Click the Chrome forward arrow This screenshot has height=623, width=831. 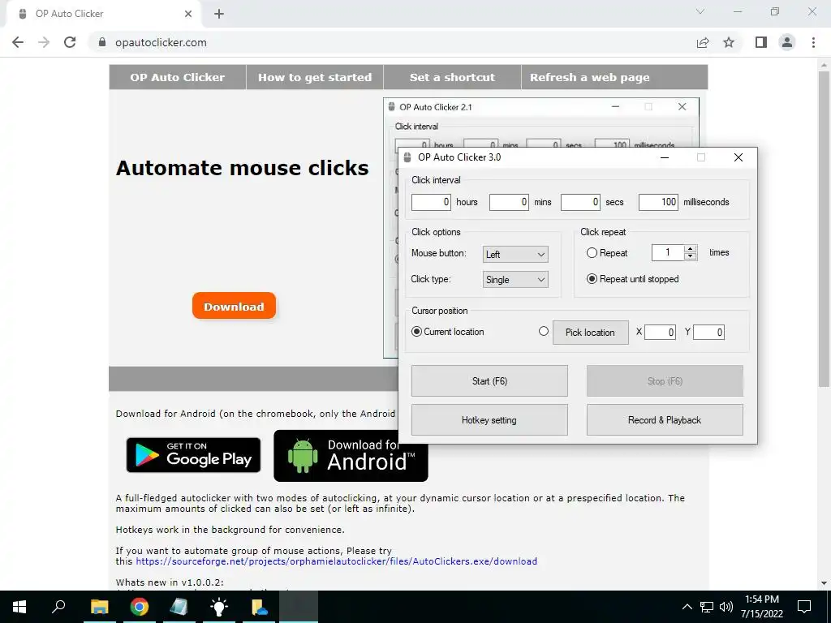click(44, 42)
